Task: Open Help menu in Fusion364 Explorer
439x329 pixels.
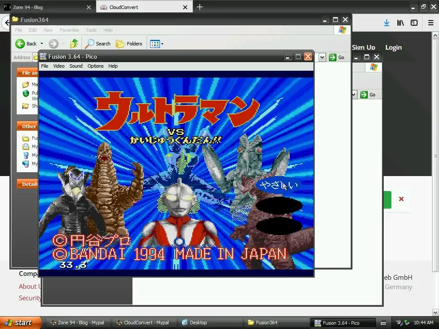Action: 108,30
